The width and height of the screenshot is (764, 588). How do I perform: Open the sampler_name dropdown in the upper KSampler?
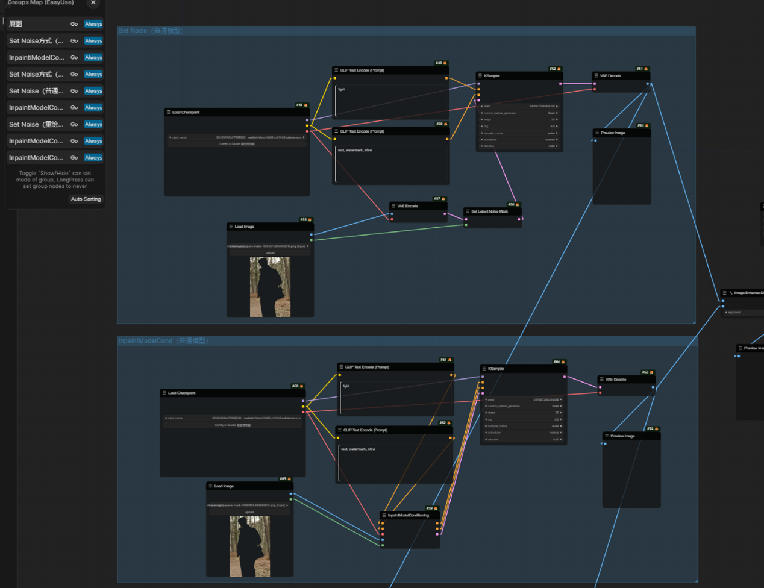pyautogui.click(x=519, y=133)
